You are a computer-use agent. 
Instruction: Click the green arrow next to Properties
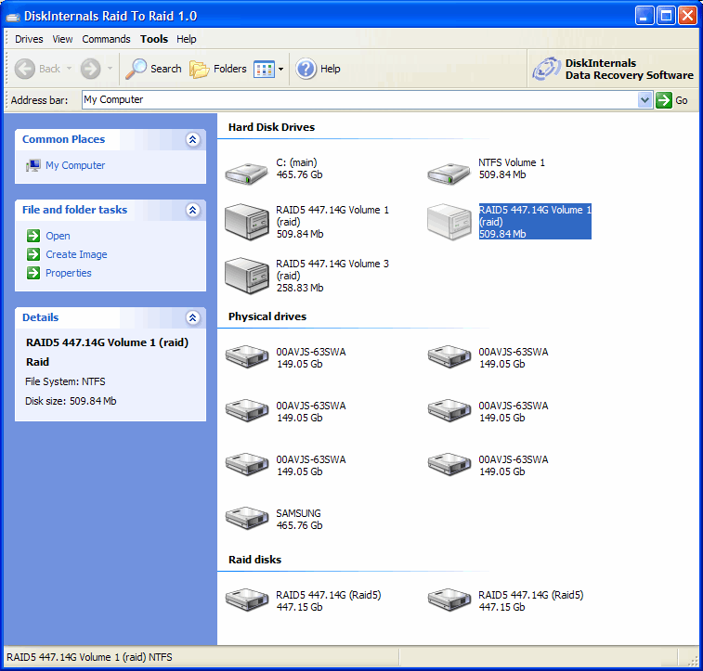point(33,273)
